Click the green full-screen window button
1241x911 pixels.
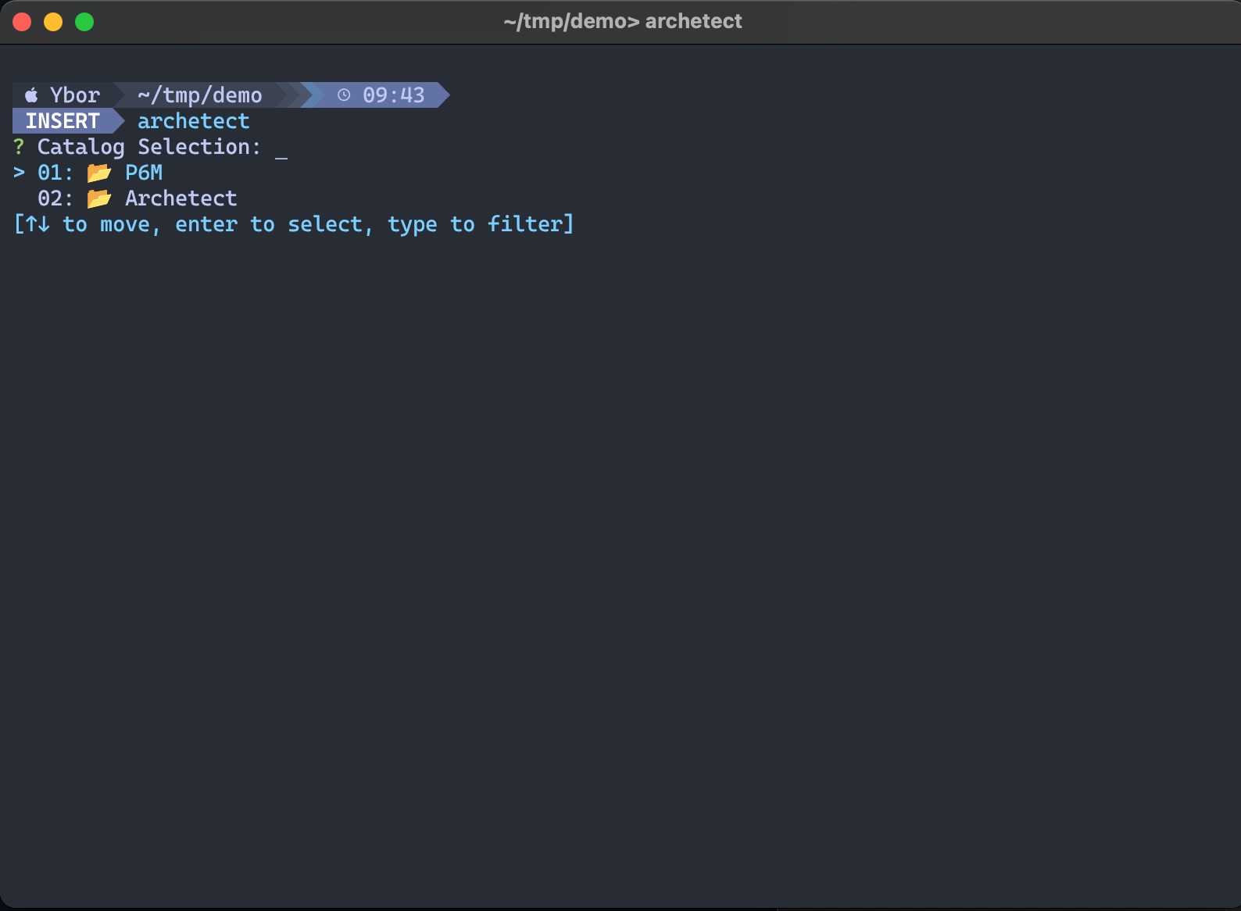[84, 22]
